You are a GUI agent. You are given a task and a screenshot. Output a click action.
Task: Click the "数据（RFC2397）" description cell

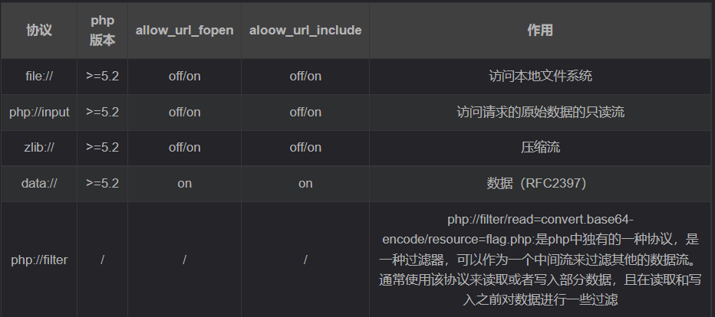(540, 184)
